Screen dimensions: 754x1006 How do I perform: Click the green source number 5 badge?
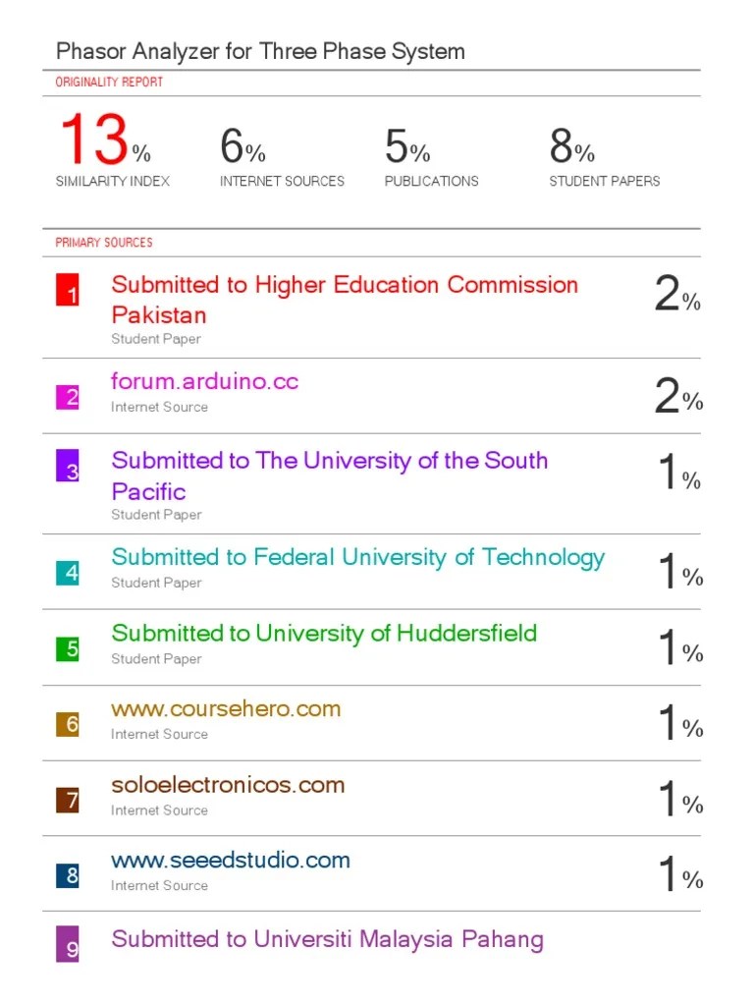pos(67,647)
